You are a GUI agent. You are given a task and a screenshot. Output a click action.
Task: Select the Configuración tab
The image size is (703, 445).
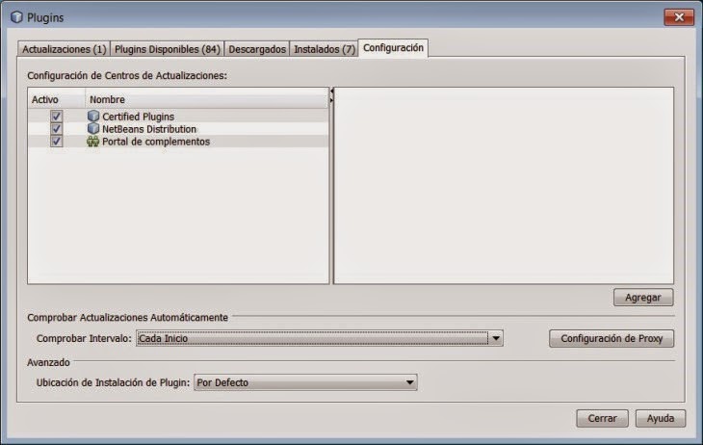pyautogui.click(x=393, y=47)
